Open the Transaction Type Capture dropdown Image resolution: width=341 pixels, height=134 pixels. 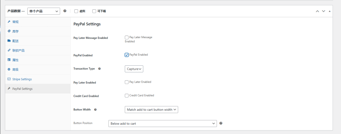tap(134, 69)
